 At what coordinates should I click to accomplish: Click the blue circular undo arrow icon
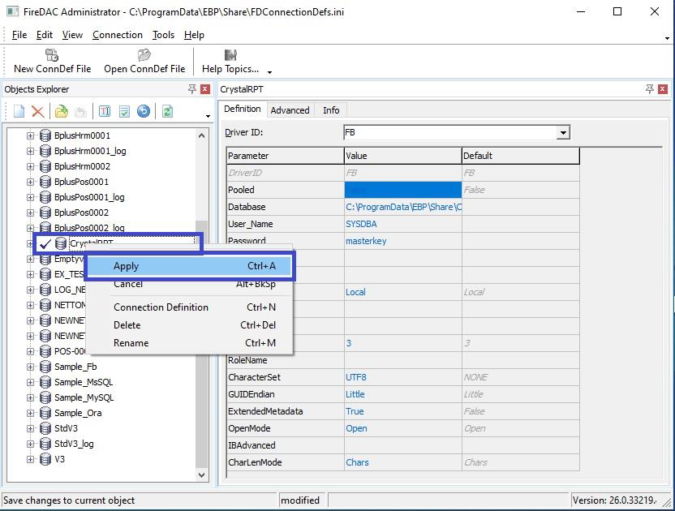(x=144, y=112)
